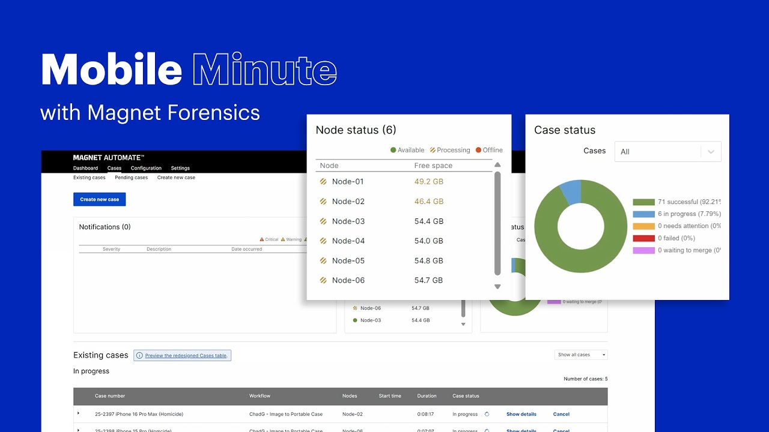Sort by the Duration column header

(x=427, y=396)
